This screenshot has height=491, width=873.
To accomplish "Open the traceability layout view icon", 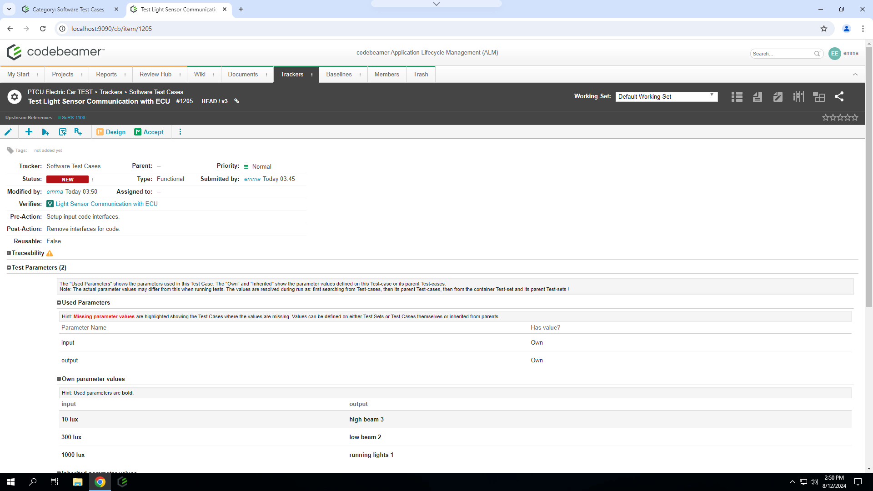I will pos(819,97).
